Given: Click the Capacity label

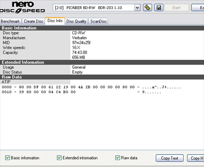Looking at the screenshot, I should click(10, 52).
